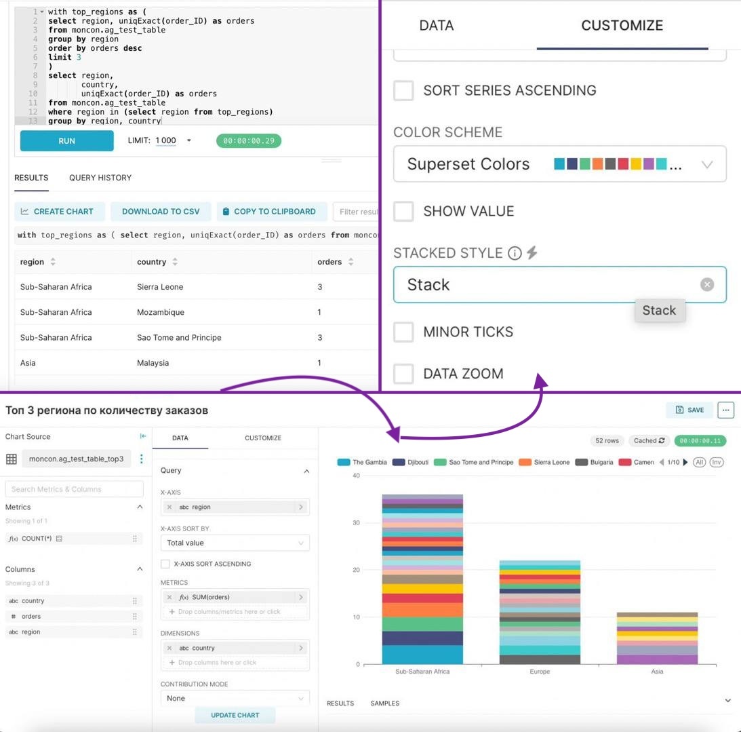This screenshot has width=741, height=732.
Task: Open the SQL Lab Results tab
Action: coord(31,178)
